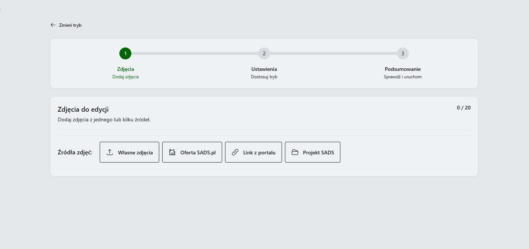
Task: Pick the Link z portalu button
Action: (x=253, y=152)
